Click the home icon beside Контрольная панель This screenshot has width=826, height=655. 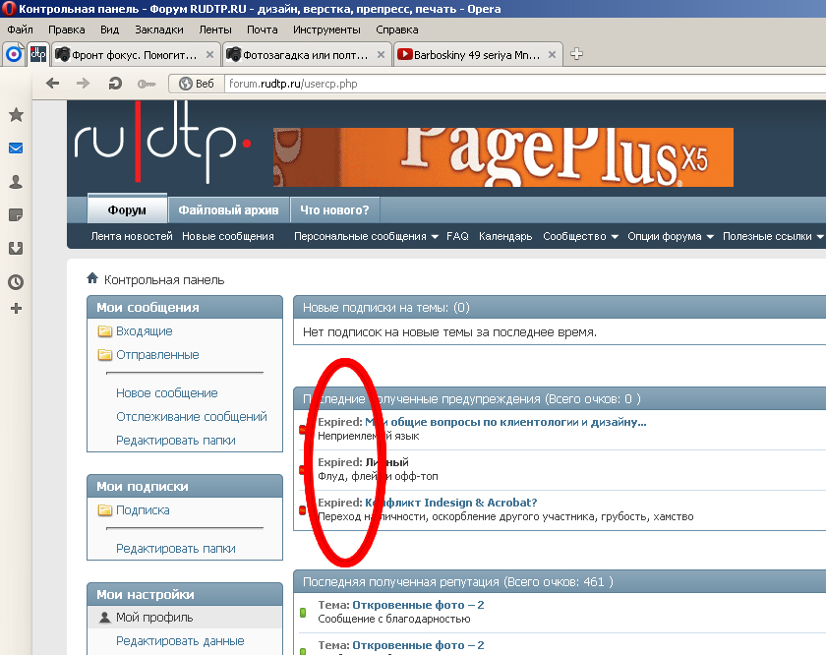click(92, 277)
